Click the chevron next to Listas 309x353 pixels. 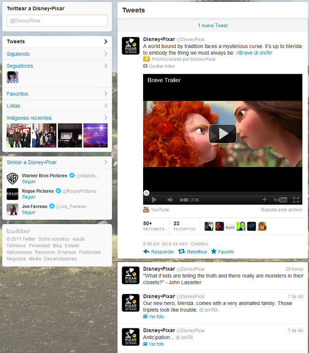(x=106, y=106)
